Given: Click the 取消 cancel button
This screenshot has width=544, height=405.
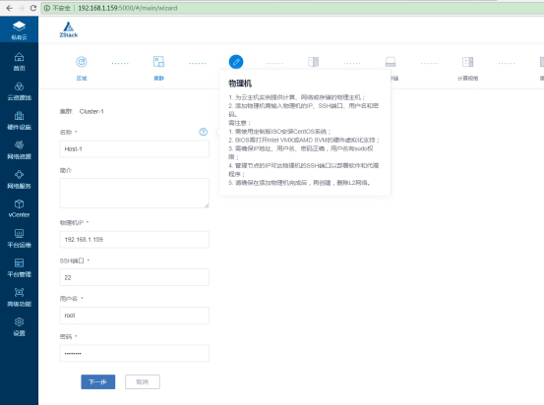Looking at the screenshot, I should (x=143, y=381).
